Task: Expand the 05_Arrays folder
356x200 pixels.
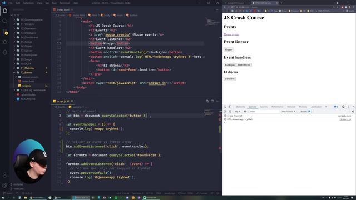Action: (x=26, y=42)
